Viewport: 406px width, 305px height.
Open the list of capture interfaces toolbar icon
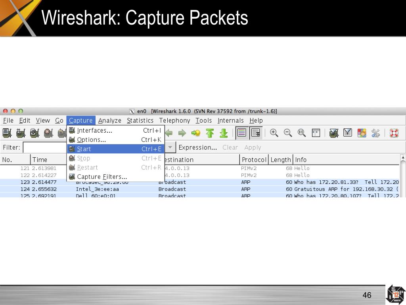[x=7, y=133]
